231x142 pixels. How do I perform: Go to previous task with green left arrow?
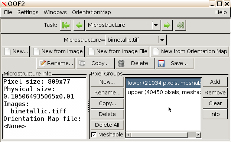pyautogui.click(x=79, y=25)
